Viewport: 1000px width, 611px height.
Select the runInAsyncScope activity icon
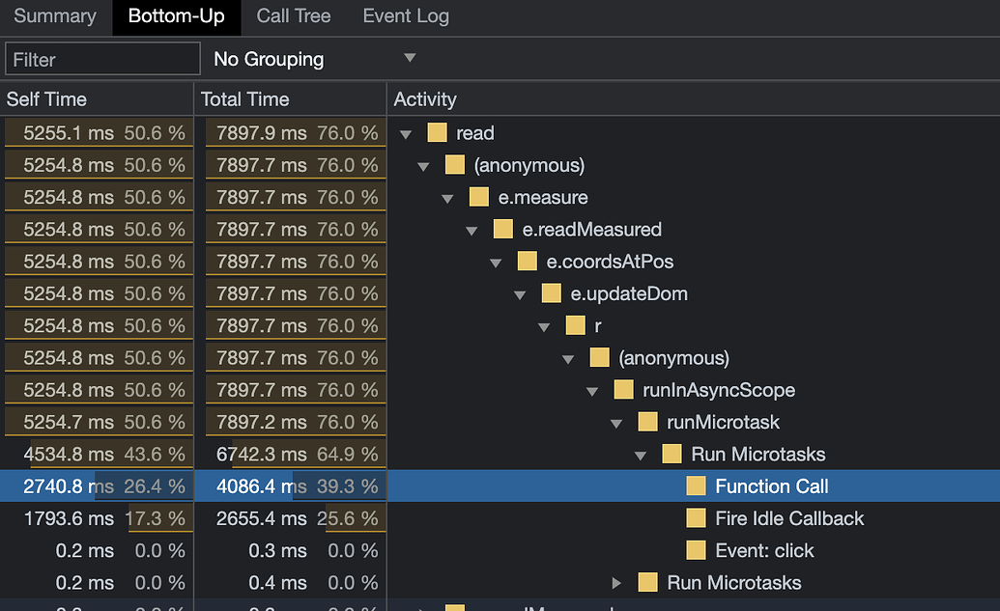pos(623,390)
